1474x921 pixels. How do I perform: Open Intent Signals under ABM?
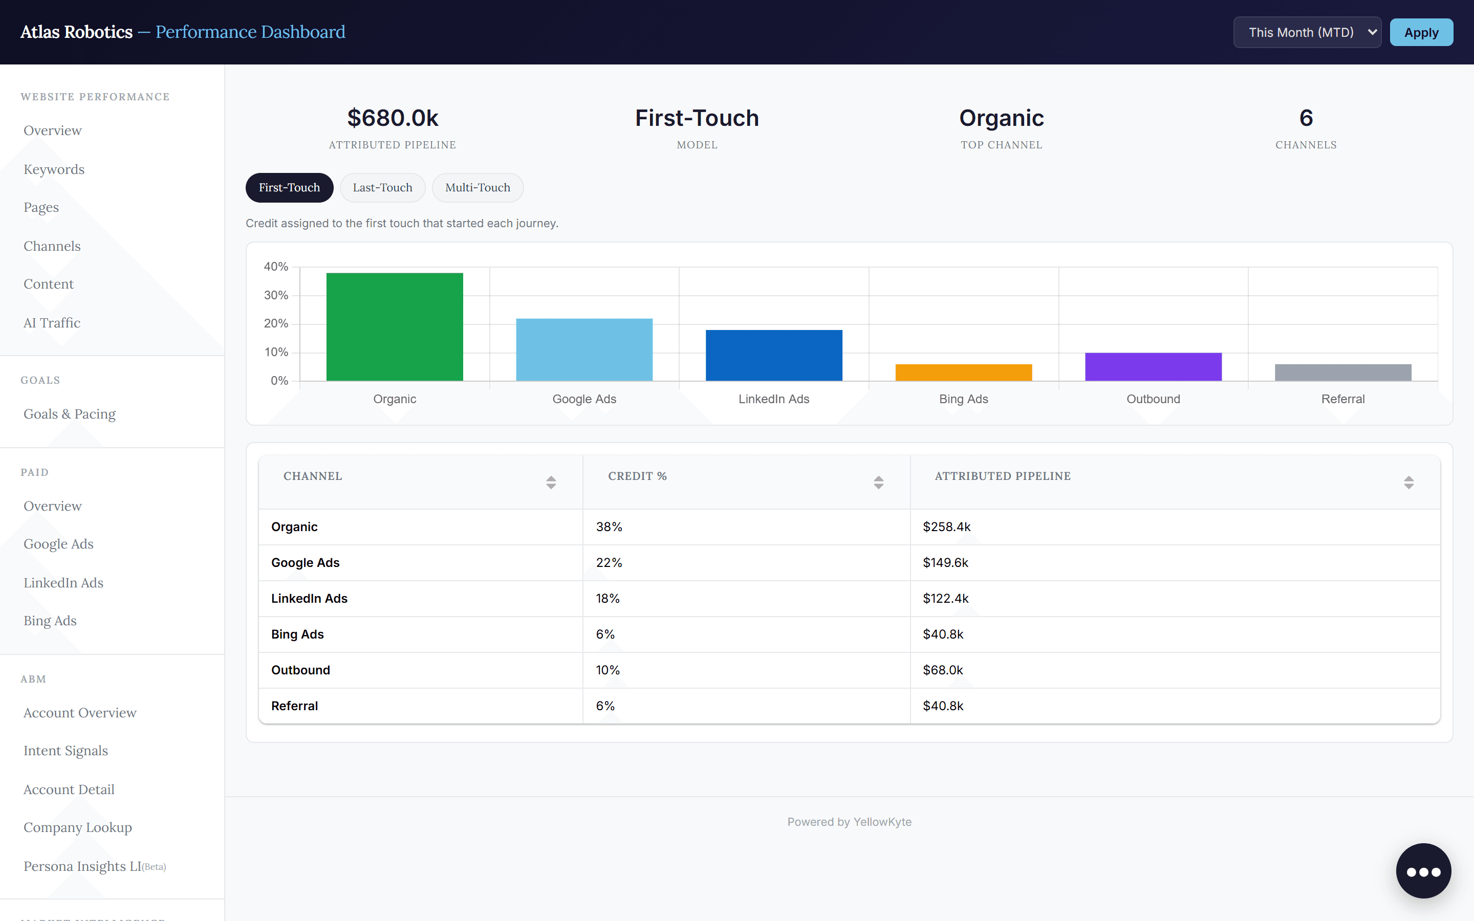(x=66, y=751)
